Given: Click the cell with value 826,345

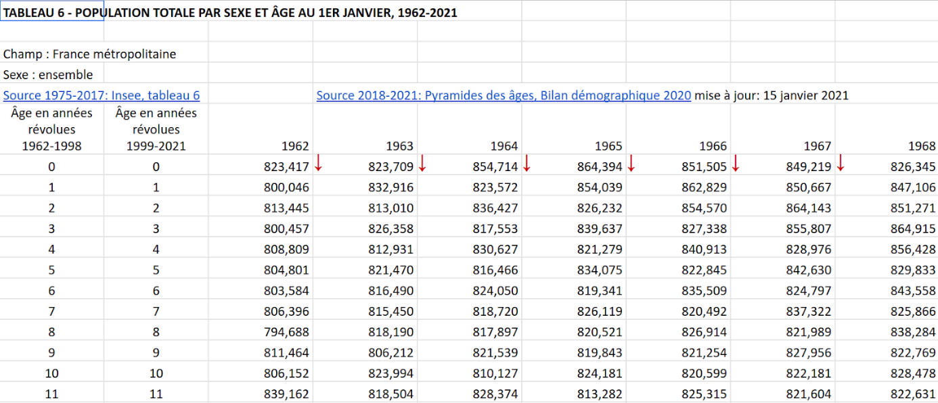Looking at the screenshot, I should [887, 166].
